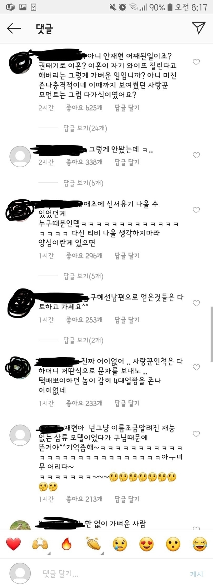This screenshot has height=588, width=213.
Task: Insert the laughing tears emoji
Action: click(x=199, y=544)
